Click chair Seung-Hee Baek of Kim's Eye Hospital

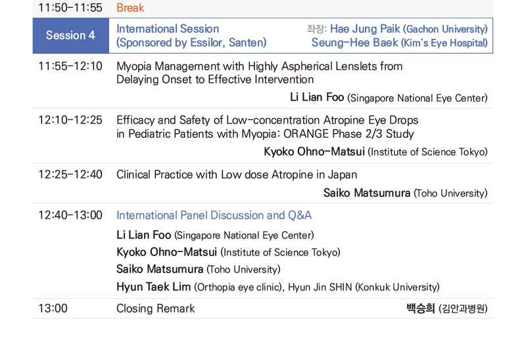point(399,43)
